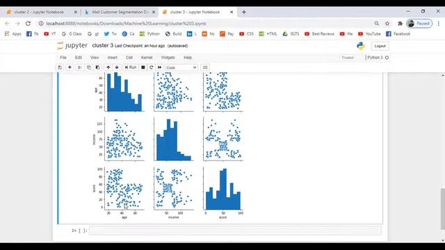Viewport: 445px width, 250px height.
Task: Cut the selected cell with scissors icon
Action: [79, 67]
